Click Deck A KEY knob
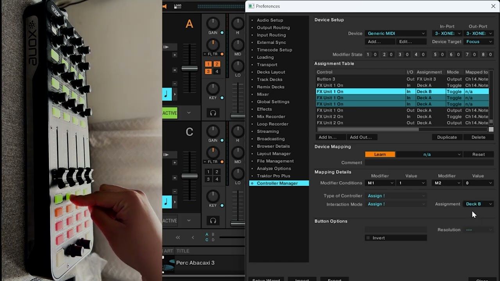500x281 pixels. 212,88
